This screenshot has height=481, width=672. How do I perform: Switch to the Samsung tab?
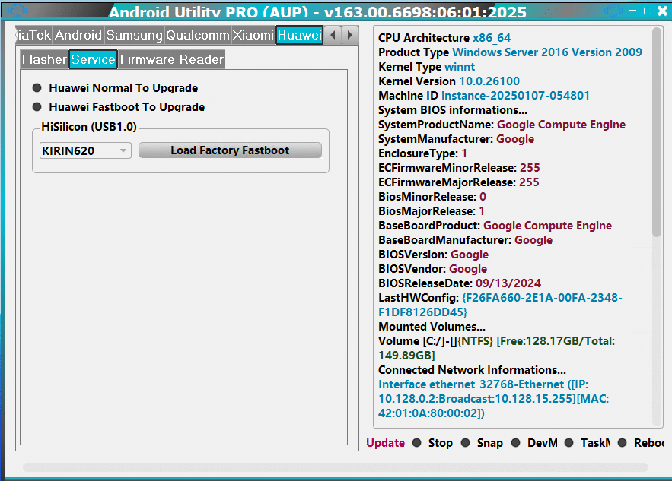[x=134, y=36]
